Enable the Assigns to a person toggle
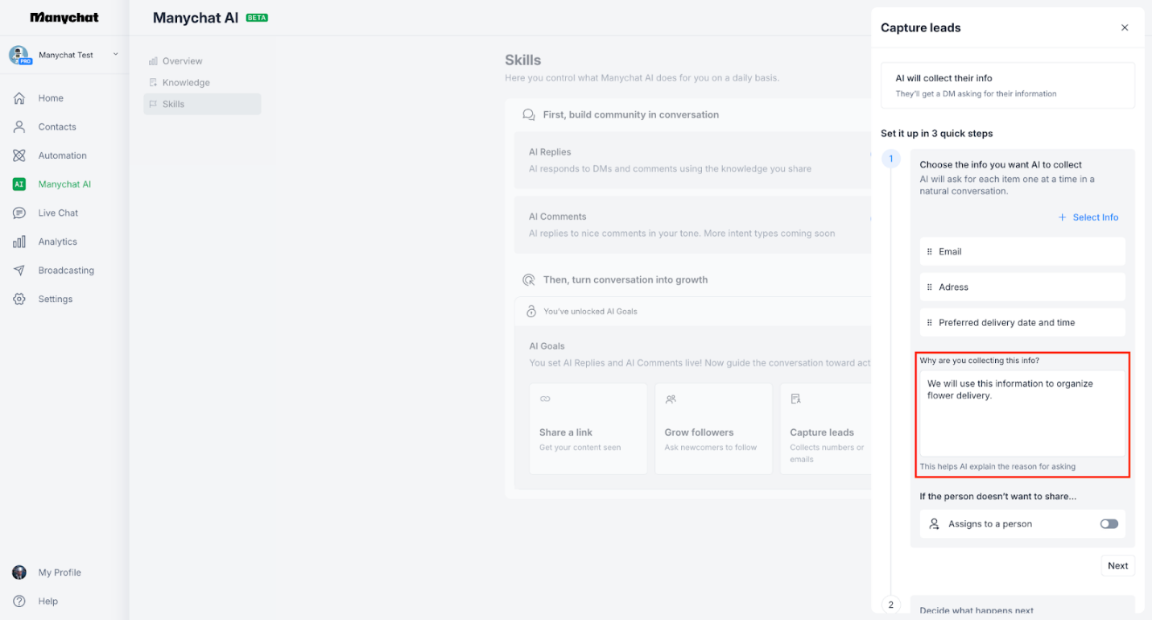The image size is (1152, 620). [1109, 523]
